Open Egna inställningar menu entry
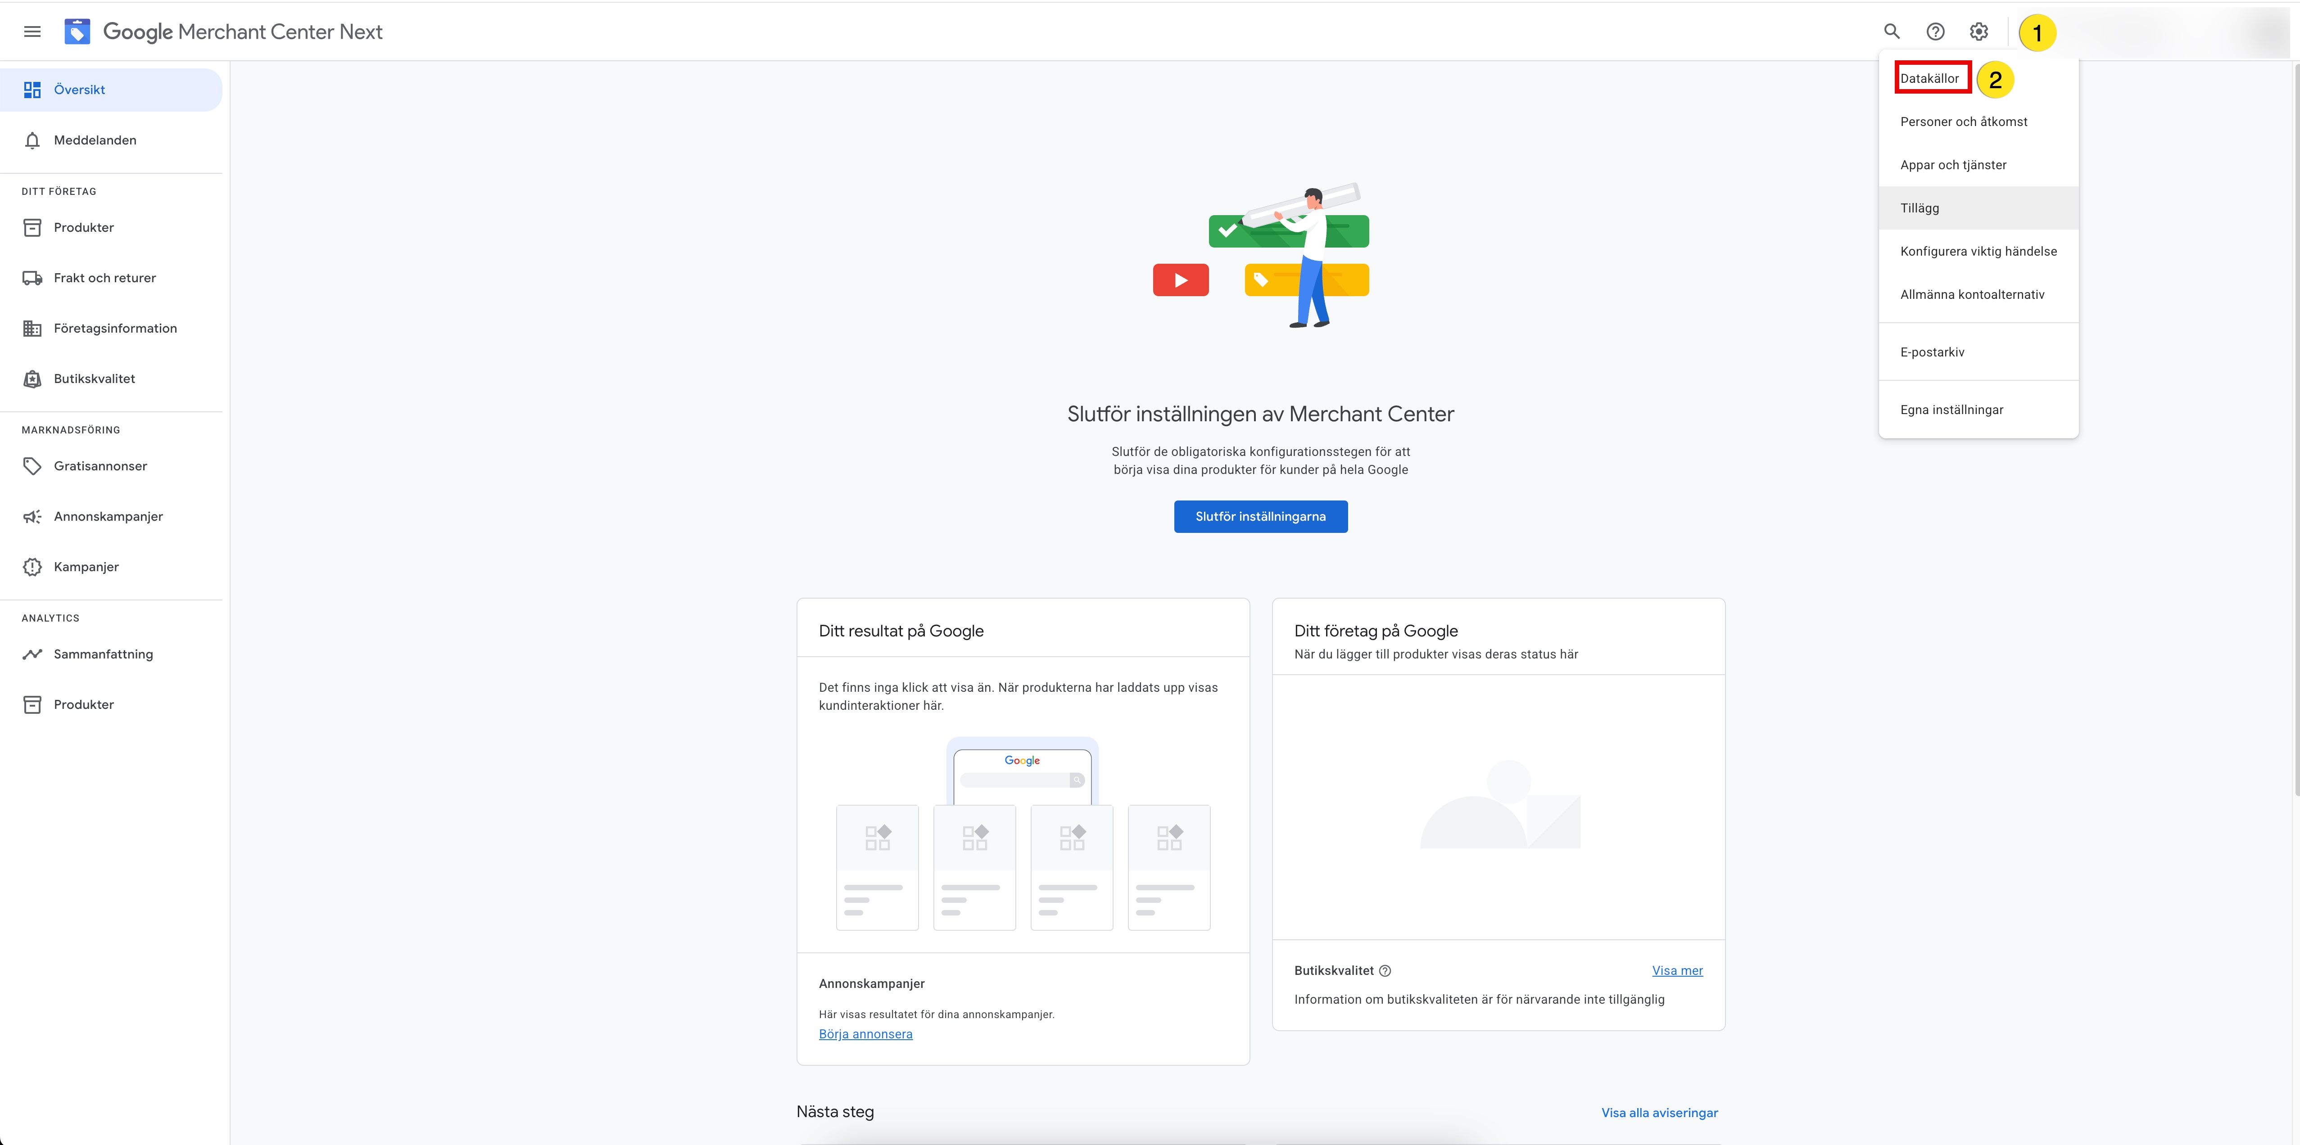 point(1952,410)
